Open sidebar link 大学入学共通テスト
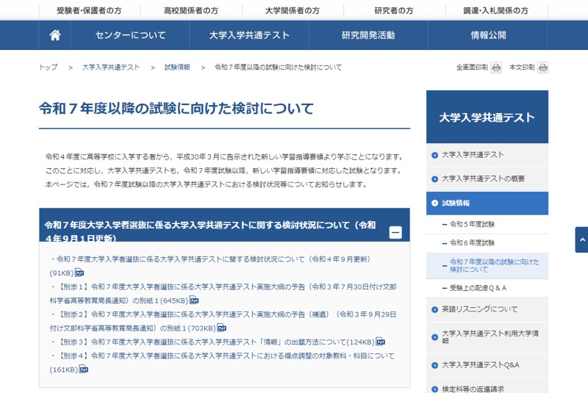Image resolution: width=588 pixels, height=393 pixels. point(487,155)
